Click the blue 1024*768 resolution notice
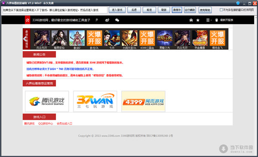Viewport: 258px width, 157px height. click(x=60, y=69)
